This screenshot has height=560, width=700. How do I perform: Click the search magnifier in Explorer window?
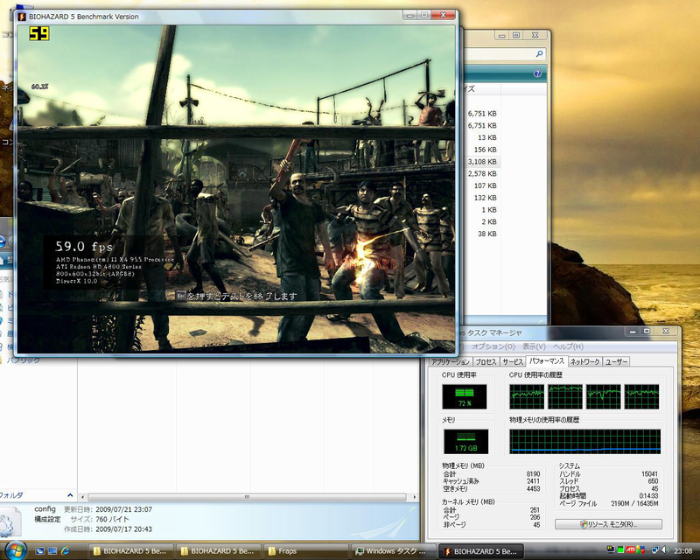(x=539, y=53)
